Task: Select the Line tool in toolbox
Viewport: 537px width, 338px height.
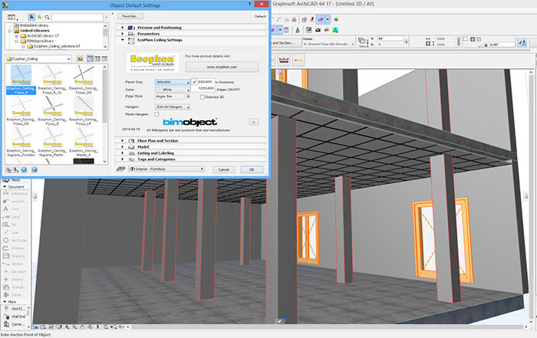Action: [11, 233]
